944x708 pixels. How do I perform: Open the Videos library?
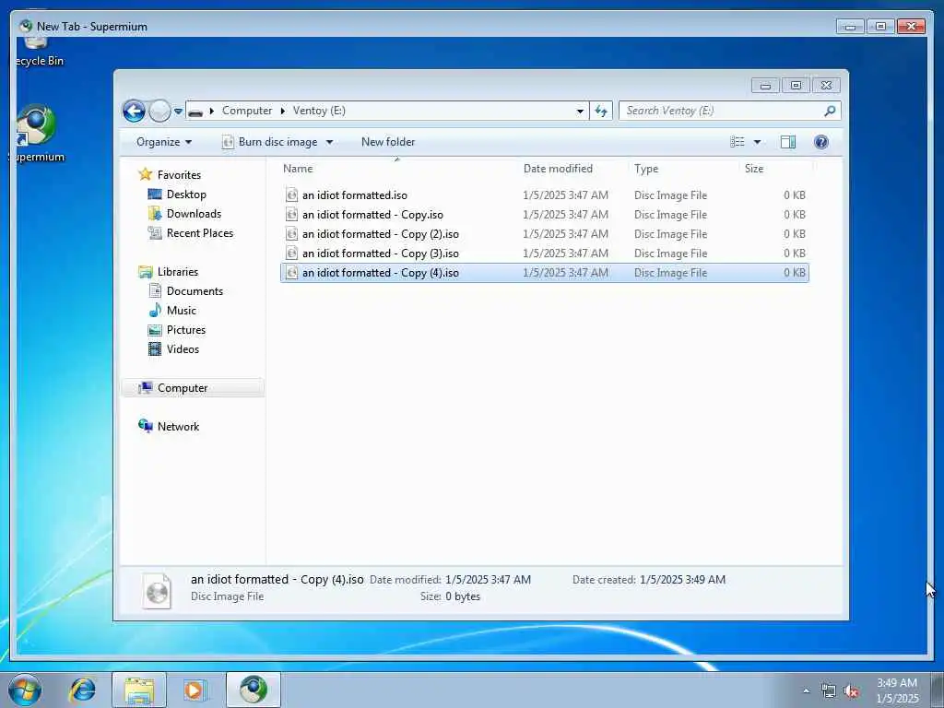183,348
